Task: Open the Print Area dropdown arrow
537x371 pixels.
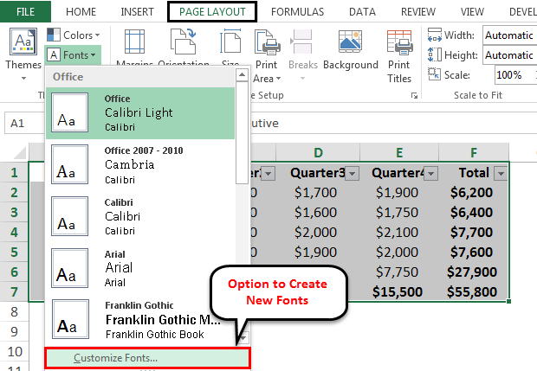Action: click(x=278, y=79)
